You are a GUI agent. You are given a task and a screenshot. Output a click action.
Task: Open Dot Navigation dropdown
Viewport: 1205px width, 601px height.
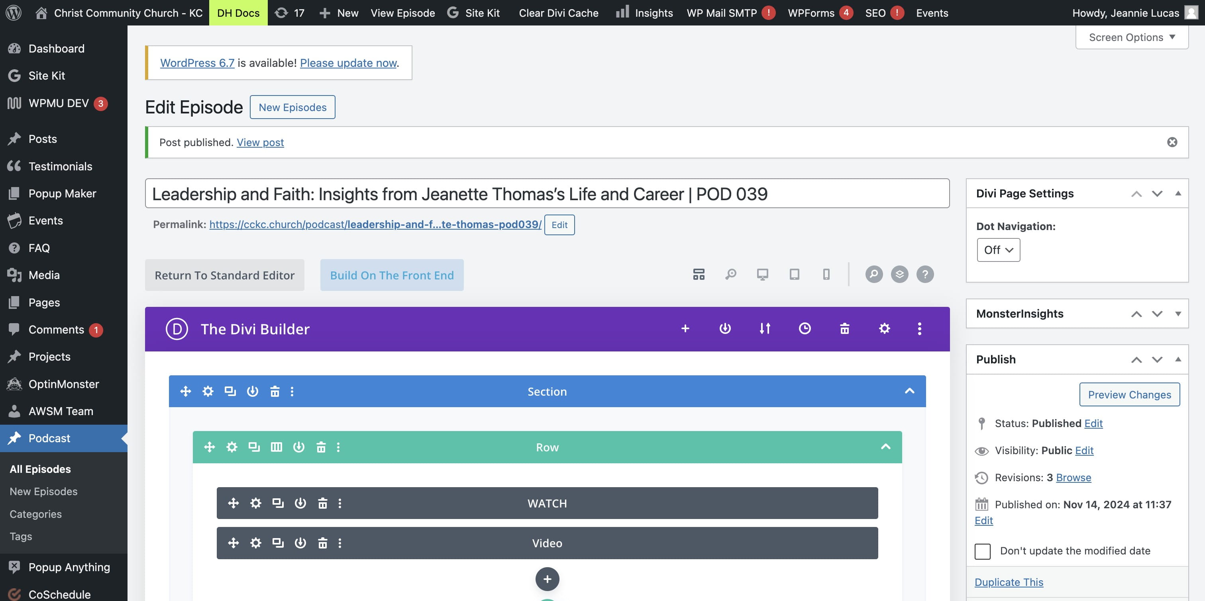[x=998, y=250]
